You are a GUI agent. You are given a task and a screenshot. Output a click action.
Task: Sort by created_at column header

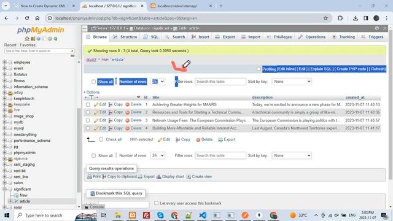[x=355, y=97]
